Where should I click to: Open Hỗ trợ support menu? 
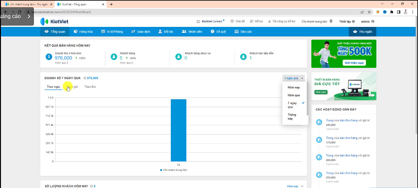[x=256, y=21]
